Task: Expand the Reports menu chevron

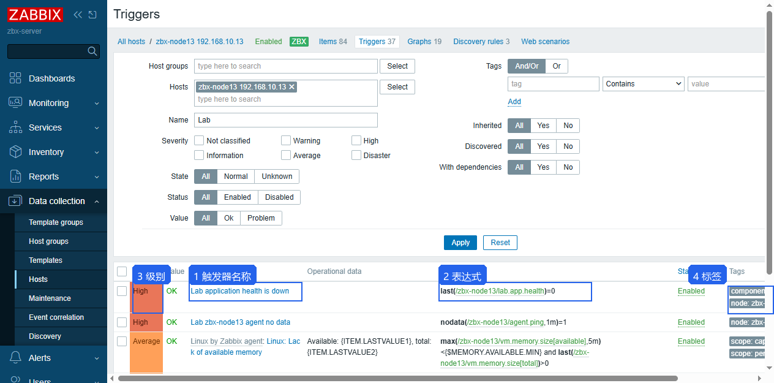Action: point(97,177)
